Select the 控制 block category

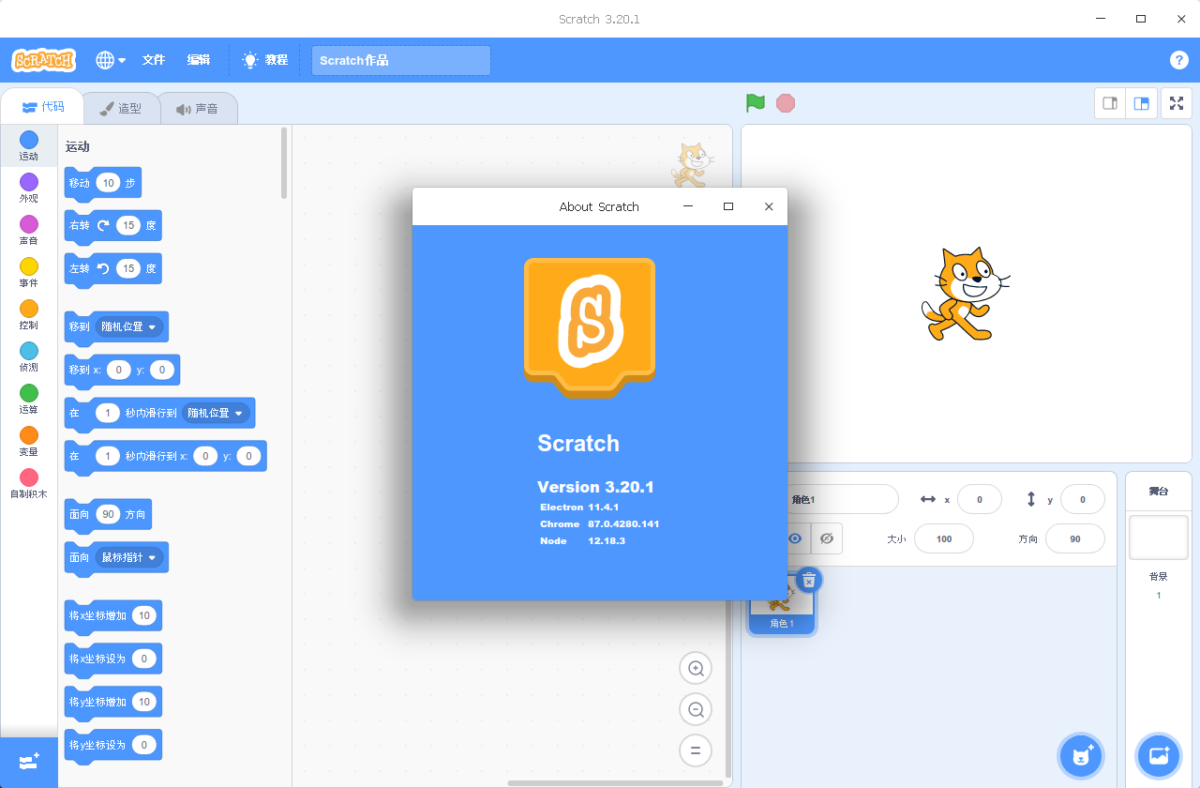pos(29,314)
